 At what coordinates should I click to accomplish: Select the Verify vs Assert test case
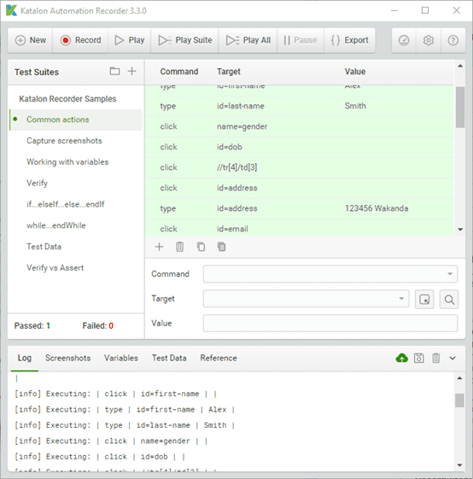55,268
